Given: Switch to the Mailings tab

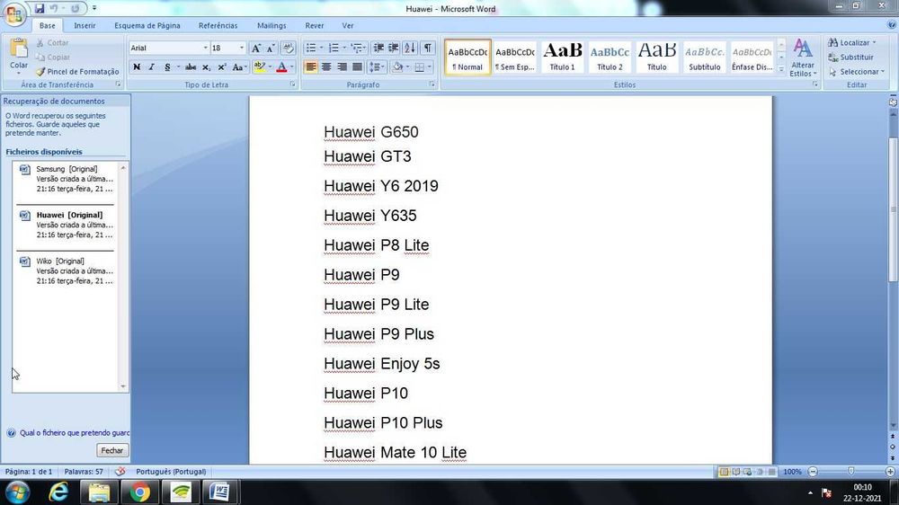Looking at the screenshot, I should click(271, 26).
